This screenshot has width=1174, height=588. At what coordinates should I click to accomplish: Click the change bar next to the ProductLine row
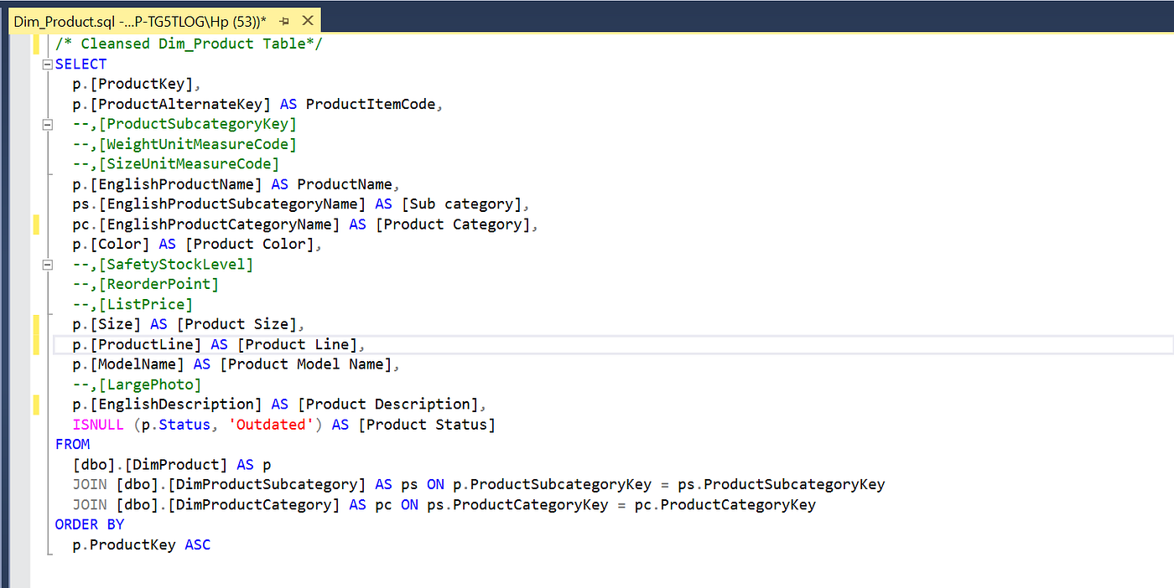(35, 343)
